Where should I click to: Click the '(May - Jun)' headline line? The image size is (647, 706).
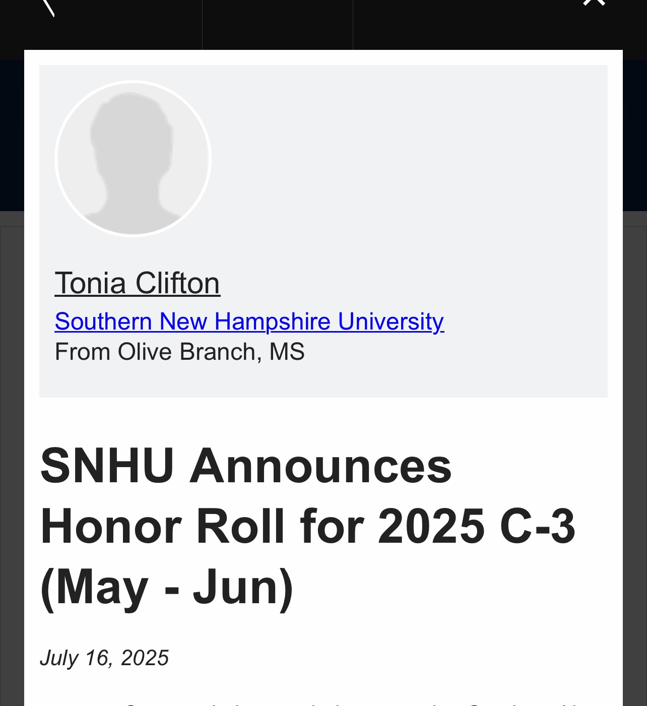pyautogui.click(x=167, y=587)
